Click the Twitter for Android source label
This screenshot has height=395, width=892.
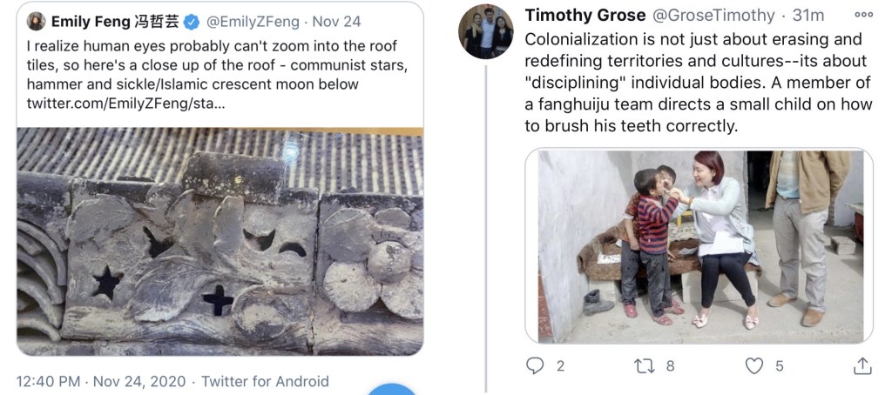pyautogui.click(x=265, y=381)
